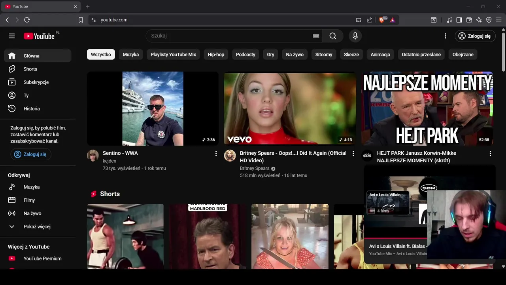Open the share icon in address bar
This screenshot has width=506, height=285.
pyautogui.click(x=369, y=20)
